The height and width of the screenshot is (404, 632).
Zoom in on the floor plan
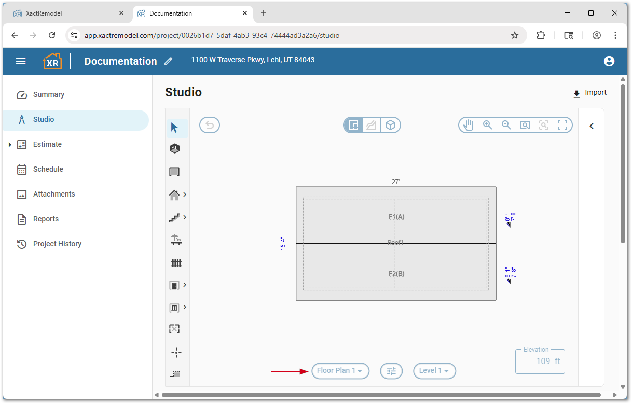coord(487,124)
